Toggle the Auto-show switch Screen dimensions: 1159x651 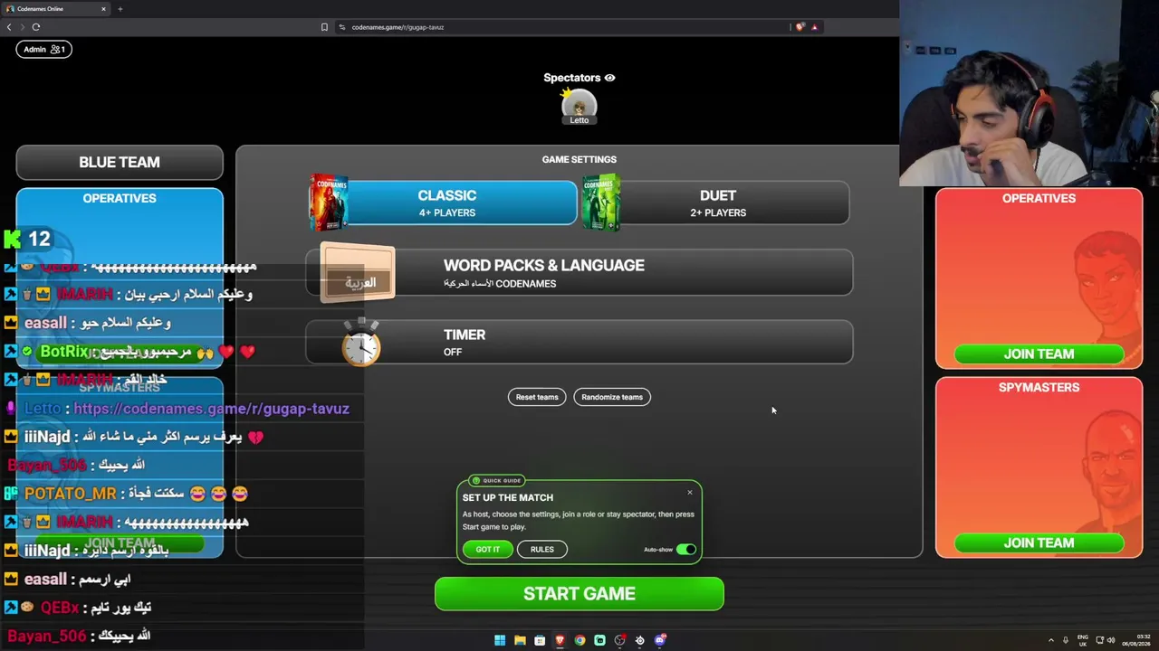[x=686, y=549]
